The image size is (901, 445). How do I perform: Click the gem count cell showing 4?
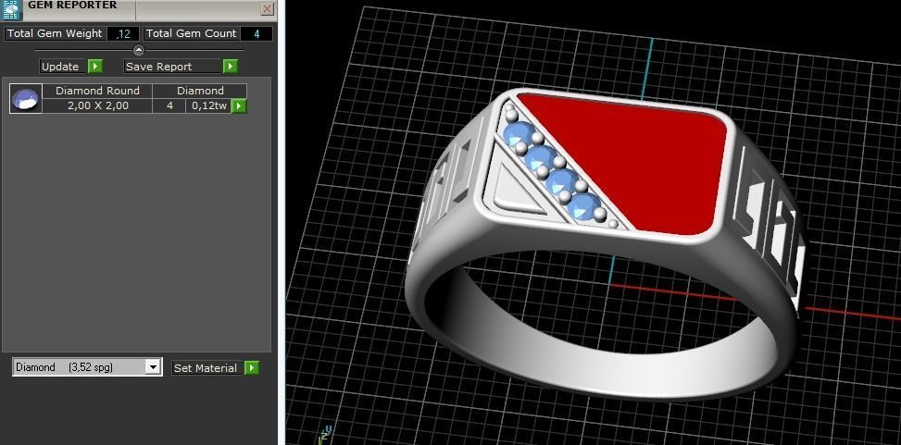(169, 105)
